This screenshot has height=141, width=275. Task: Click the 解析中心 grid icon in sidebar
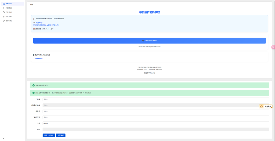[3, 4]
